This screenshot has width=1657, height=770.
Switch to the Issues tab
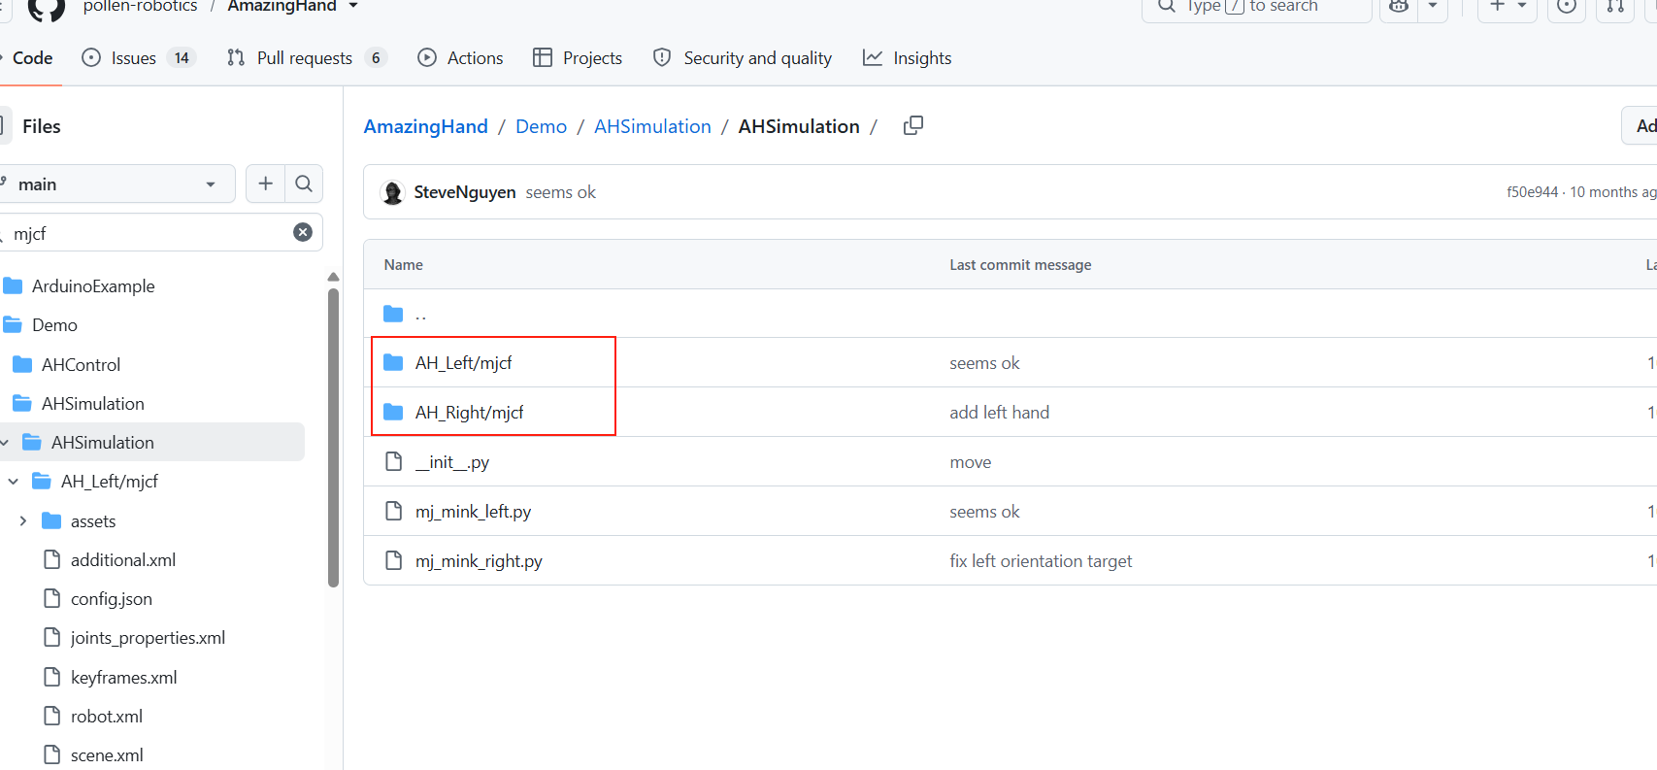(139, 58)
